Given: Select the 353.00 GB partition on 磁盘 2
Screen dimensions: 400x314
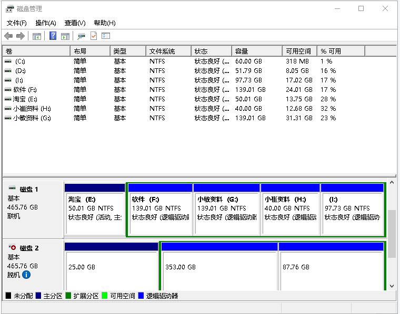Looking at the screenshot, I should (x=219, y=267).
